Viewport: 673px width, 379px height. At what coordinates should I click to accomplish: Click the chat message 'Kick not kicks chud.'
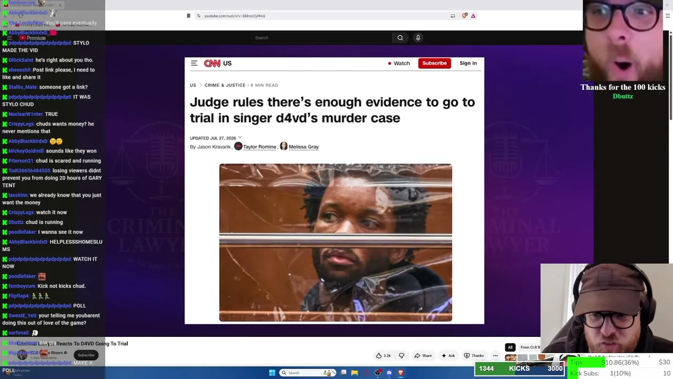coord(62,286)
